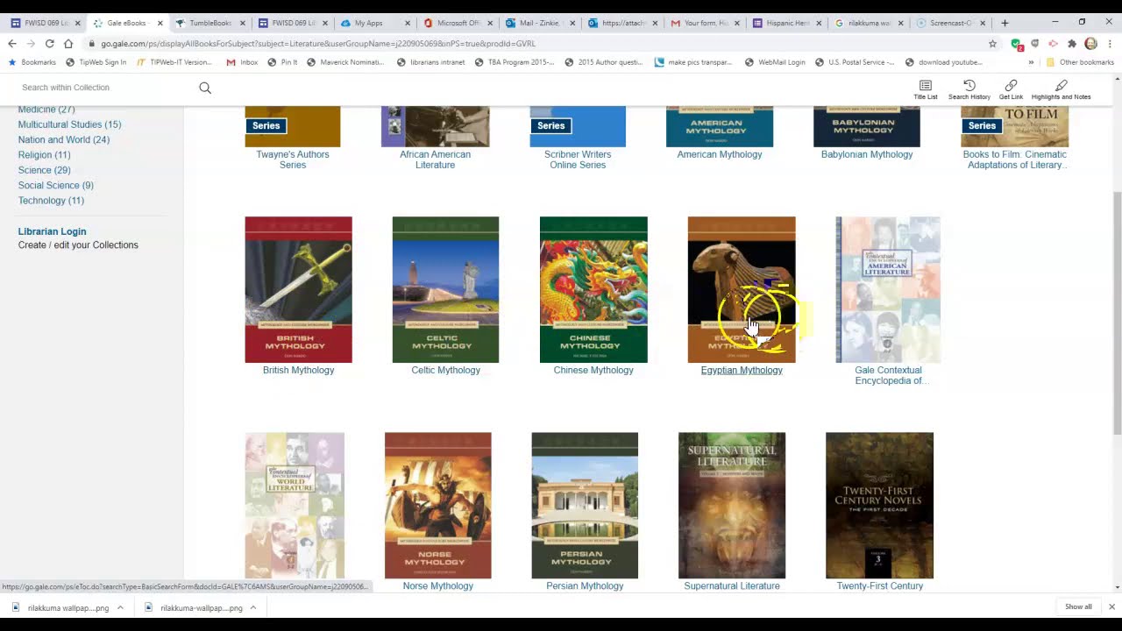Open Other bookmarks folder

pos(1080,62)
